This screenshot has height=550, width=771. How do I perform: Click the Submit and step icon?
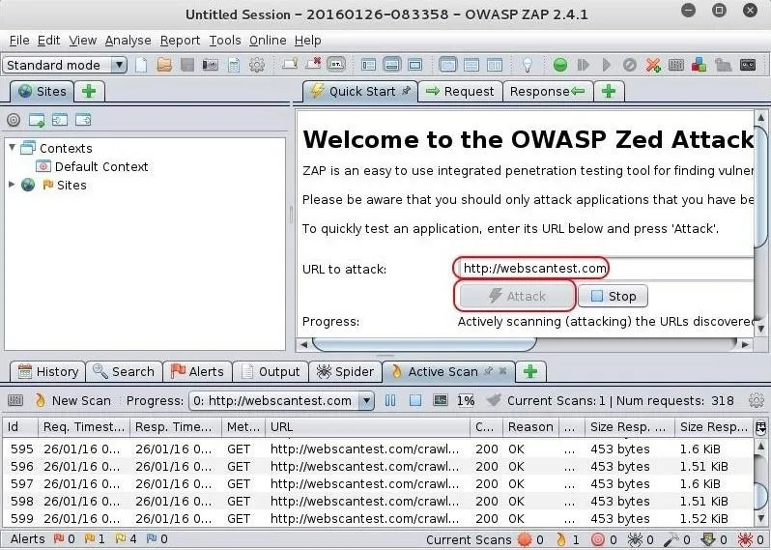tap(584, 65)
